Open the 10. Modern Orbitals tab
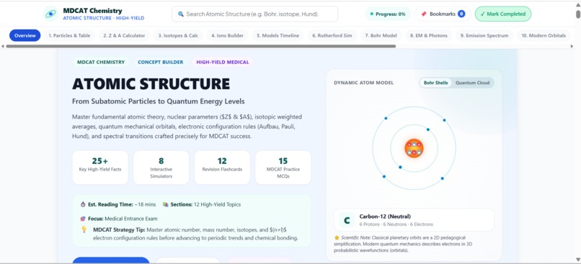581x264 pixels. (x=544, y=35)
